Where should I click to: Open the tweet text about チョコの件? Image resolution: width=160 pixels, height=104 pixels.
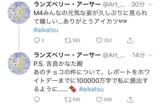pos(91,81)
